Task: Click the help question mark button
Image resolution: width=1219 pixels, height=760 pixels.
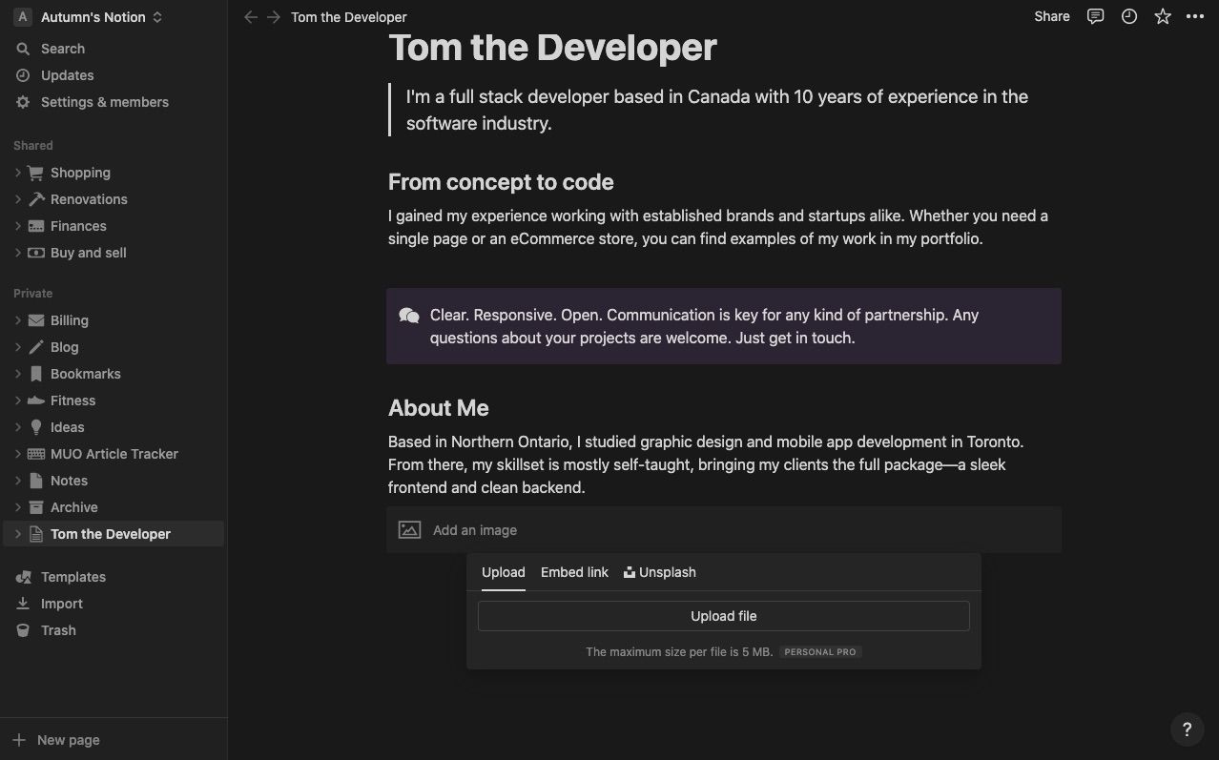Action: tap(1187, 729)
